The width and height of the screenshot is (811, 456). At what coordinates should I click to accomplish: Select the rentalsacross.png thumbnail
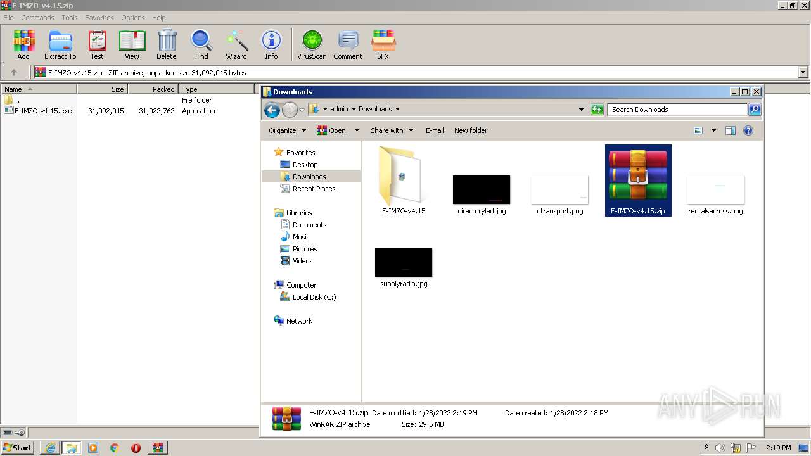pyautogui.click(x=715, y=190)
